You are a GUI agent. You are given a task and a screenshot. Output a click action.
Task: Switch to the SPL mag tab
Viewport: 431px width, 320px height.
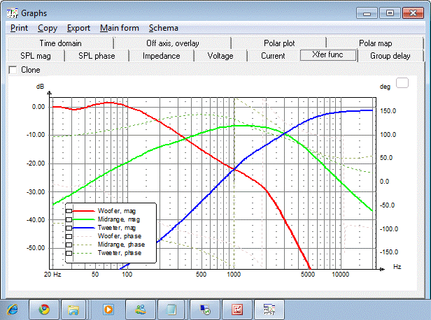click(x=36, y=56)
